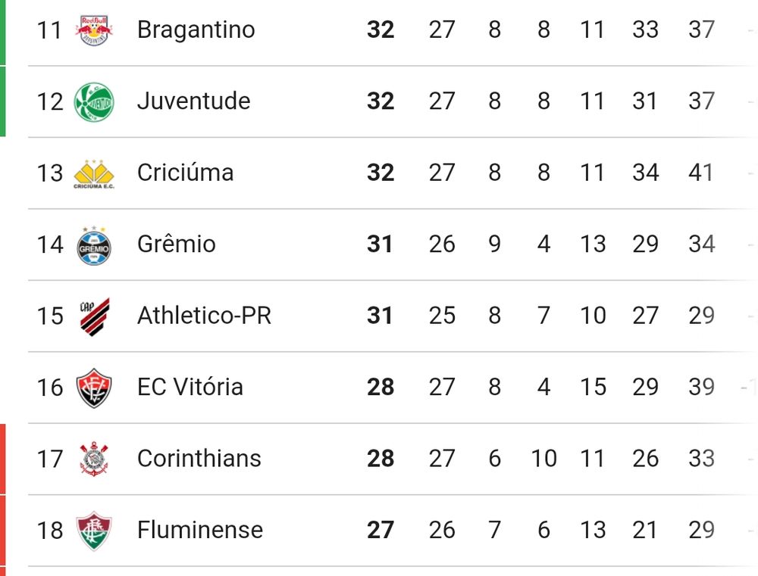Image resolution: width=758 pixels, height=576 pixels.
Task: Open Athletico-PR team name link
Action: (204, 315)
